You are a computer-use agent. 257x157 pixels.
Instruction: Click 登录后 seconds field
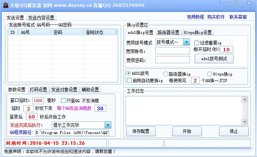point(32,117)
